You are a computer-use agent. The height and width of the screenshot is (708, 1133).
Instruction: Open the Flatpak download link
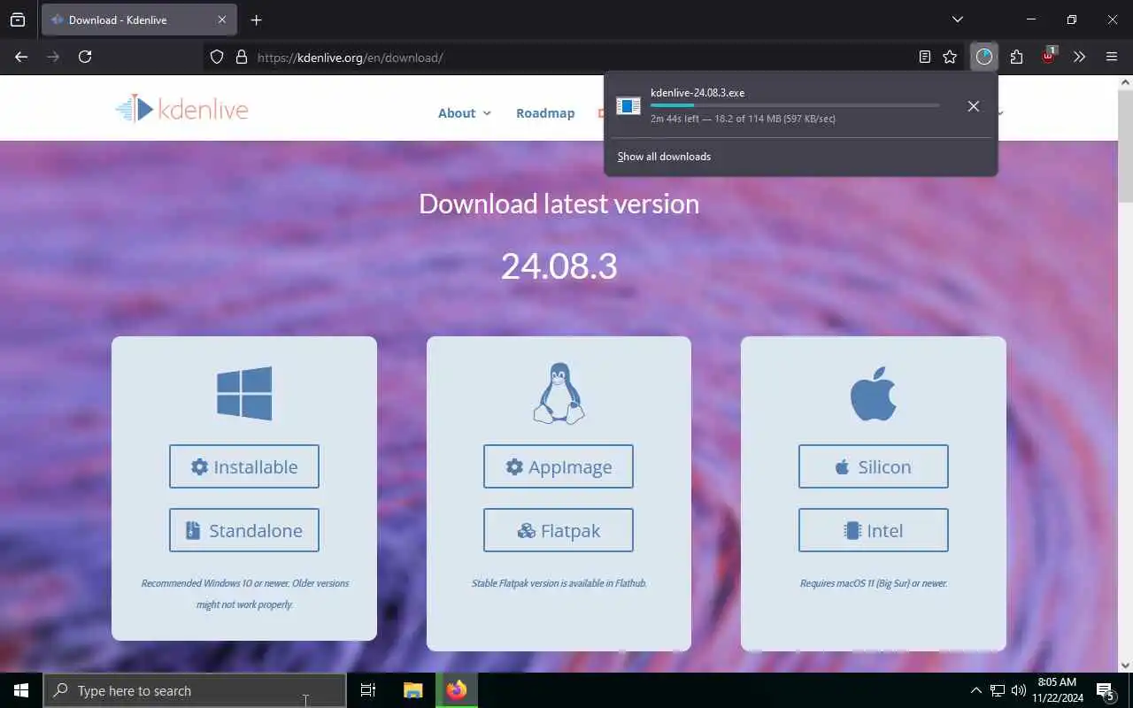point(559,530)
